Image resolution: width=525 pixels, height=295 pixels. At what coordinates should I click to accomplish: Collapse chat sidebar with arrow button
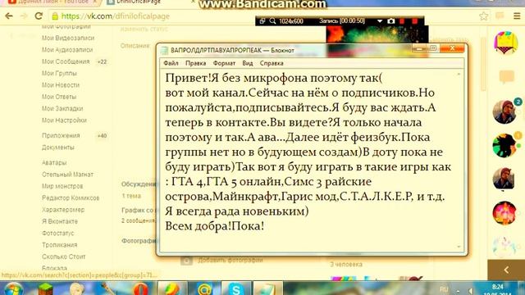(x=506, y=270)
